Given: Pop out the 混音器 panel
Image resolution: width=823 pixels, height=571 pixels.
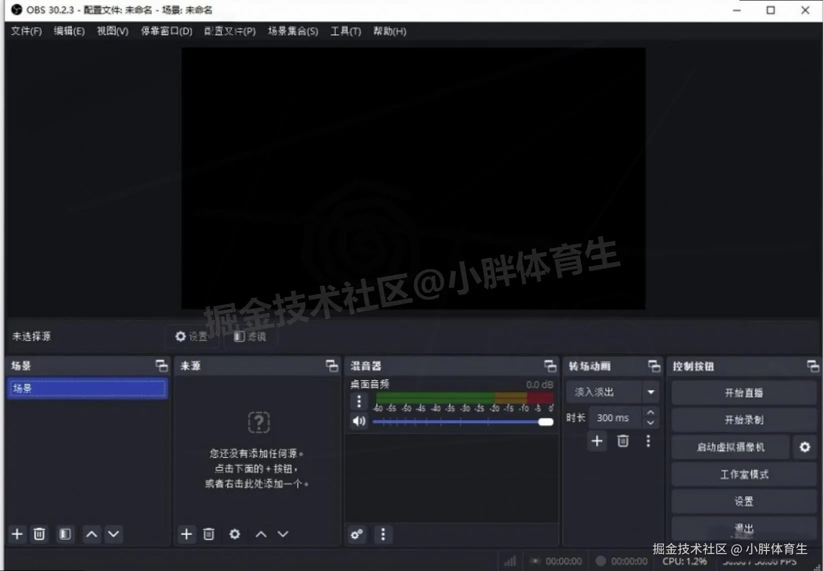Looking at the screenshot, I should (550, 366).
